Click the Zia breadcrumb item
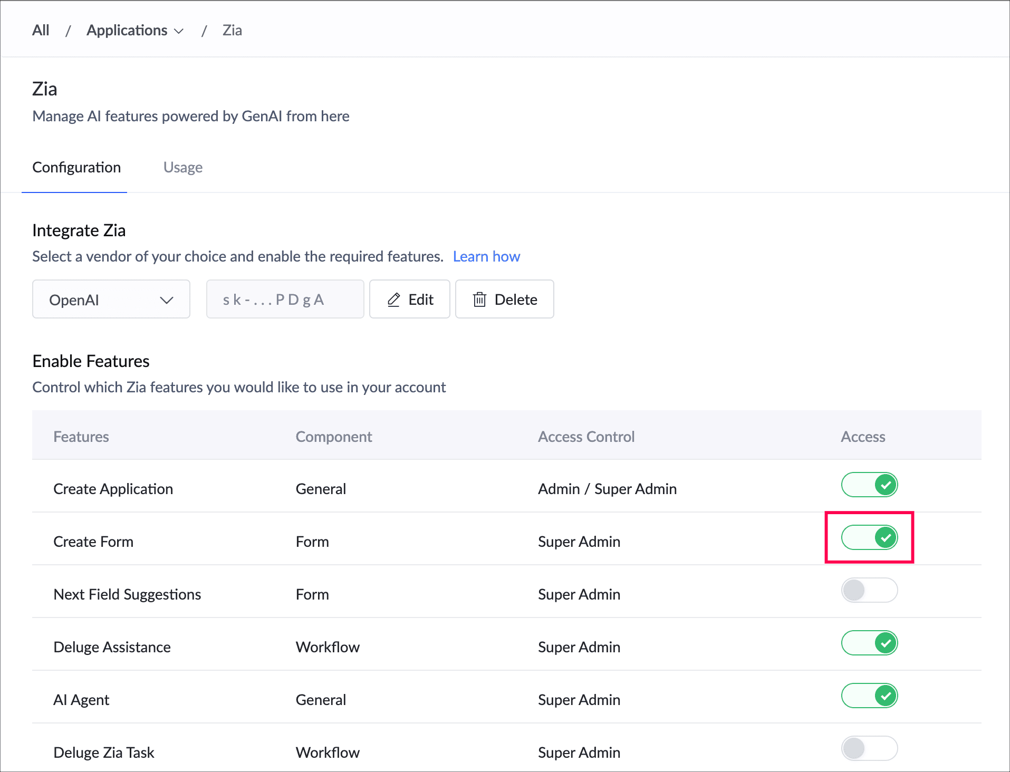 pyautogui.click(x=232, y=31)
